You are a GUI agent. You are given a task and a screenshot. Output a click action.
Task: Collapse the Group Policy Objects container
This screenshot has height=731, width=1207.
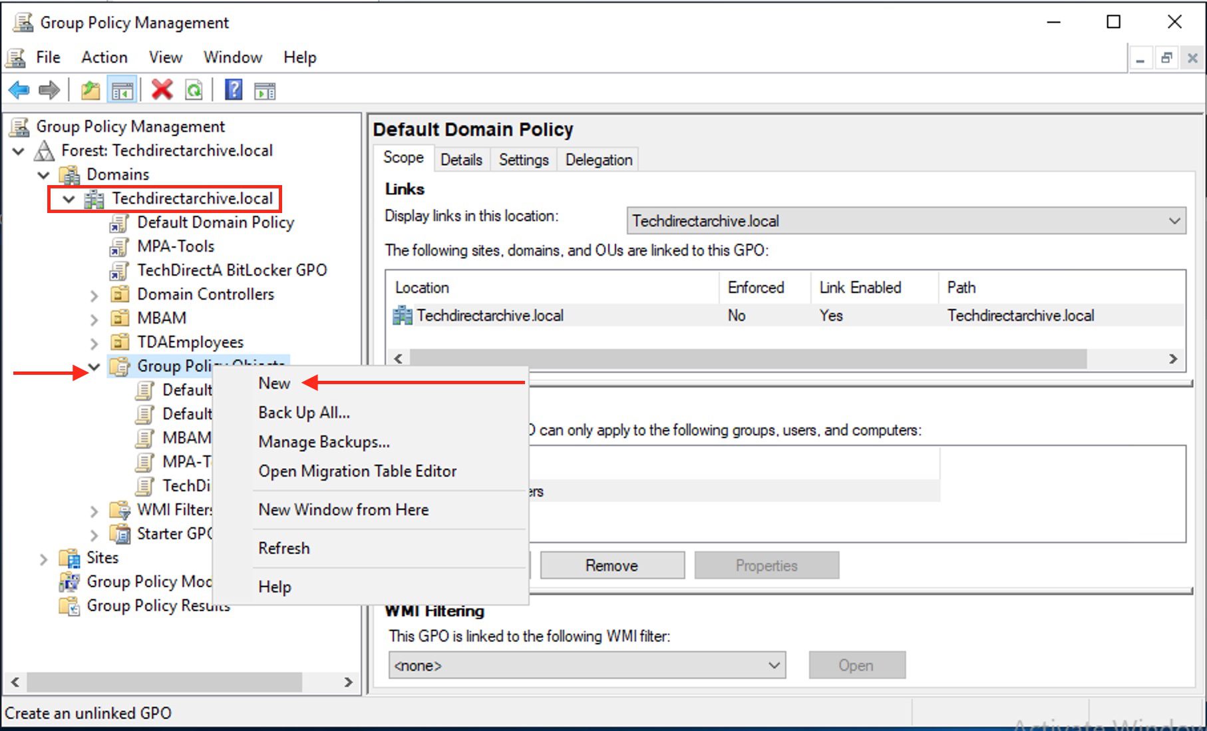click(x=94, y=367)
